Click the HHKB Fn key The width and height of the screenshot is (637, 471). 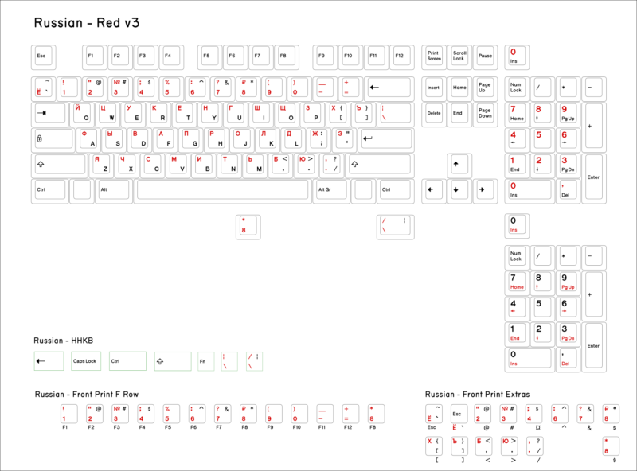click(x=206, y=361)
